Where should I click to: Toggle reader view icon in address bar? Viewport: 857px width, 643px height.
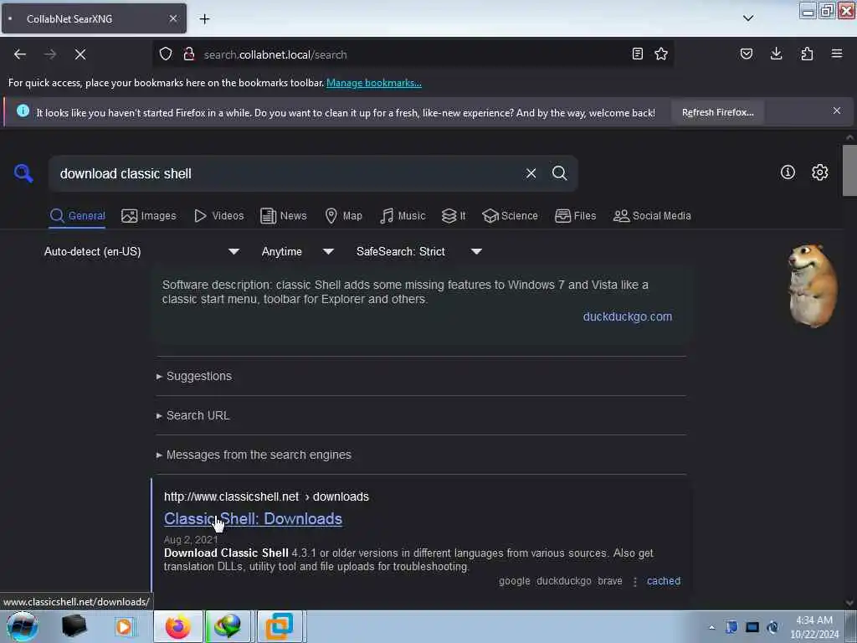click(637, 54)
